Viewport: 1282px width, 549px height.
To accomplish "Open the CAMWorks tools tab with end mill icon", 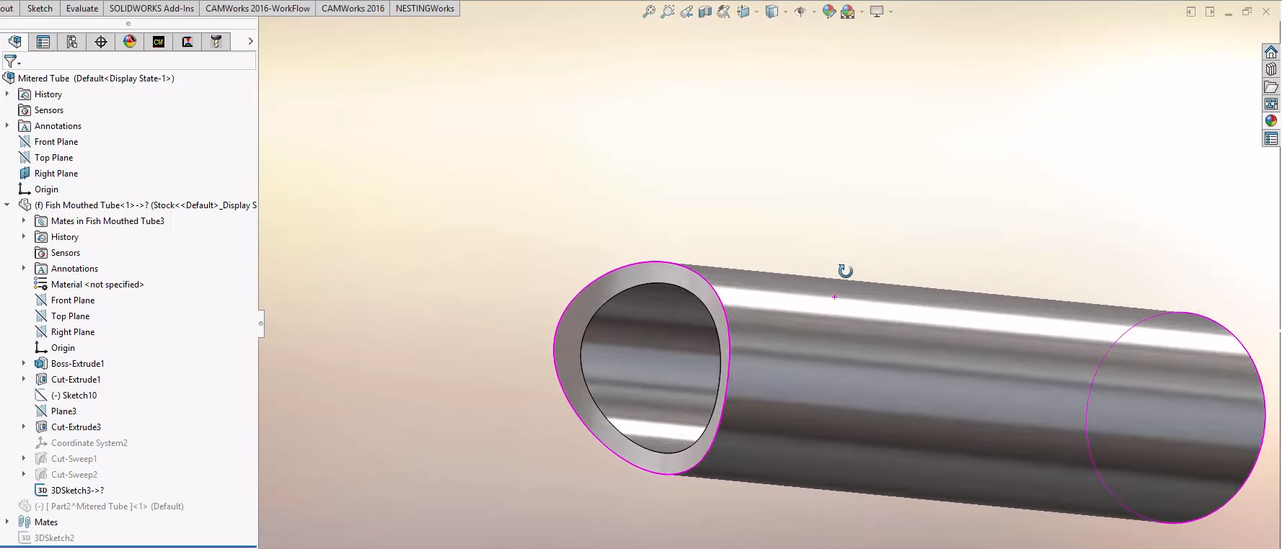I will click(216, 42).
